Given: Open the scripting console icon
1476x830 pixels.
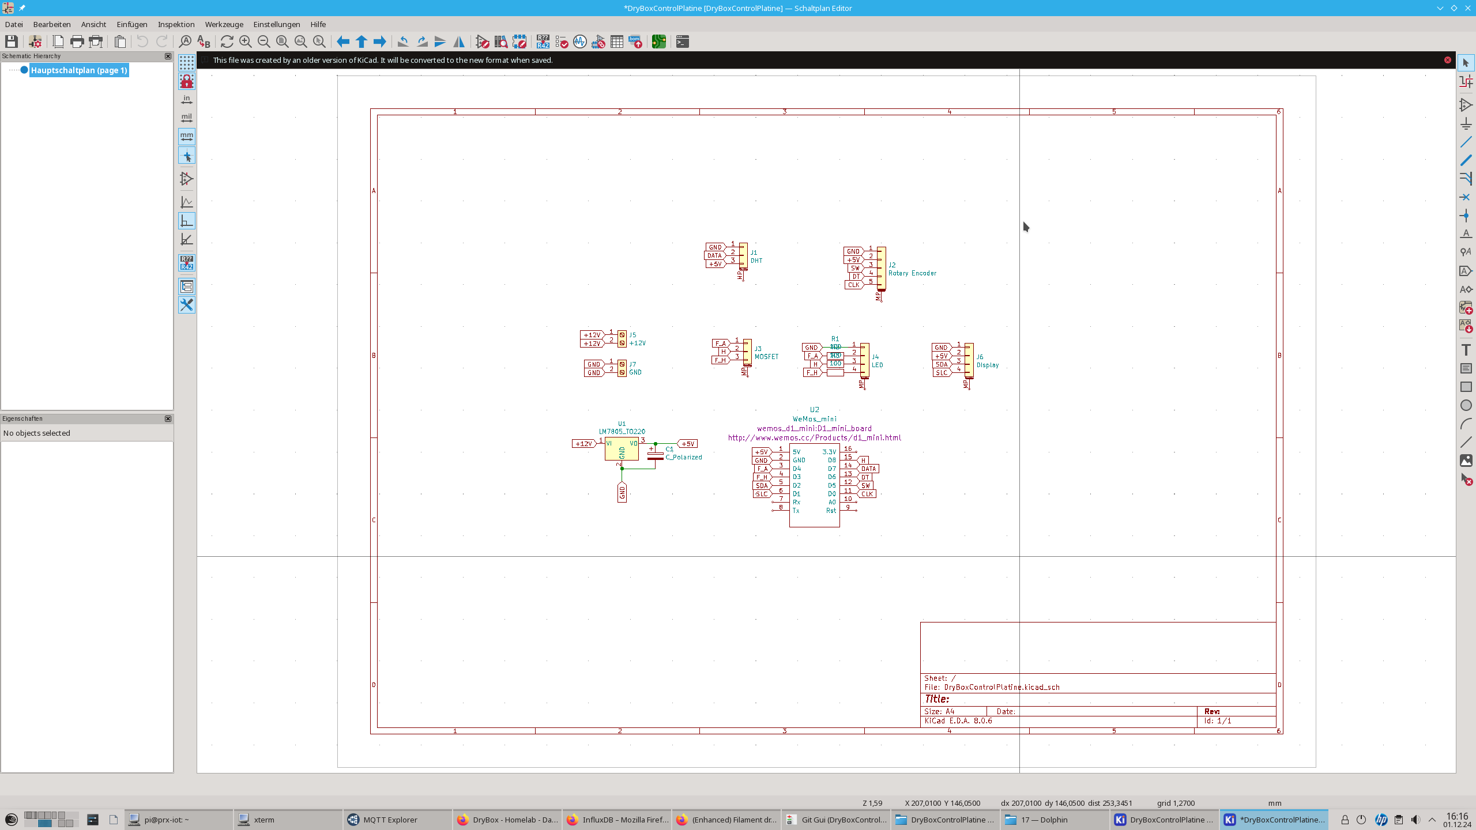Looking at the screenshot, I should 683,41.
